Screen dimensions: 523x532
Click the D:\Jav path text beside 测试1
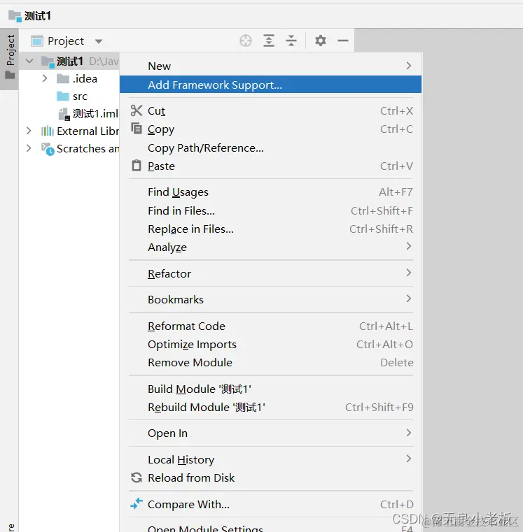104,62
